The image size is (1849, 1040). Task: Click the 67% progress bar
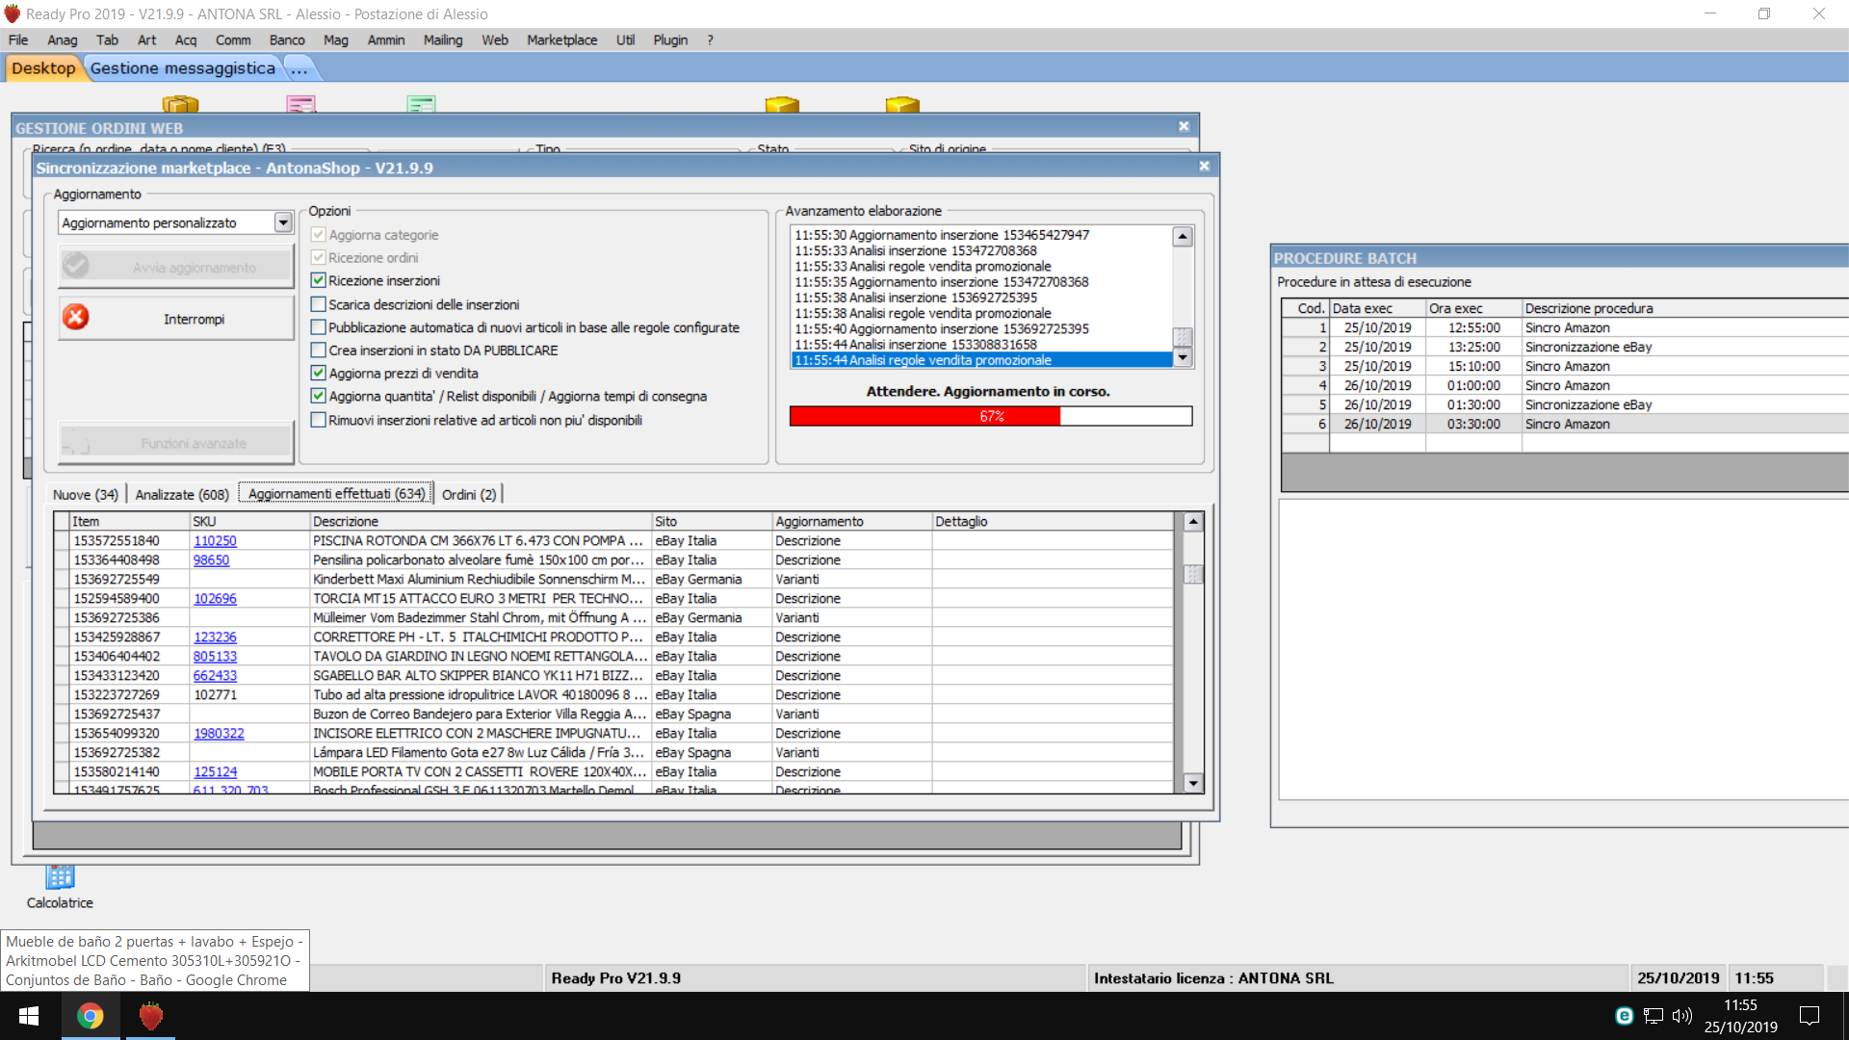point(991,416)
